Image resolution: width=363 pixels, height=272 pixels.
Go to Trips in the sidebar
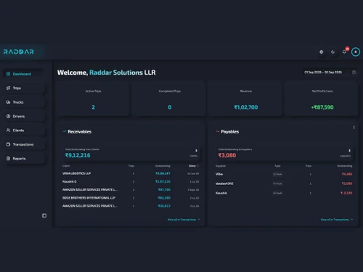[x=23, y=88]
